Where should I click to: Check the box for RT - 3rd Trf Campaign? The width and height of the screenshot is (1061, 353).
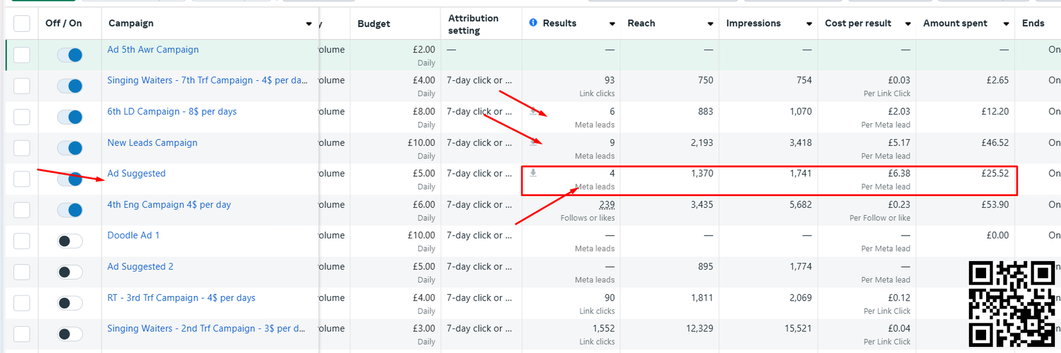(22, 303)
